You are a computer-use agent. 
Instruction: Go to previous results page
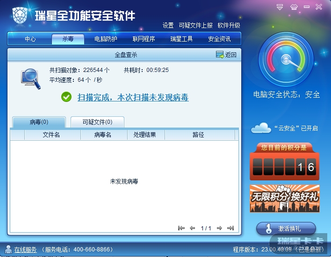(x=192, y=228)
